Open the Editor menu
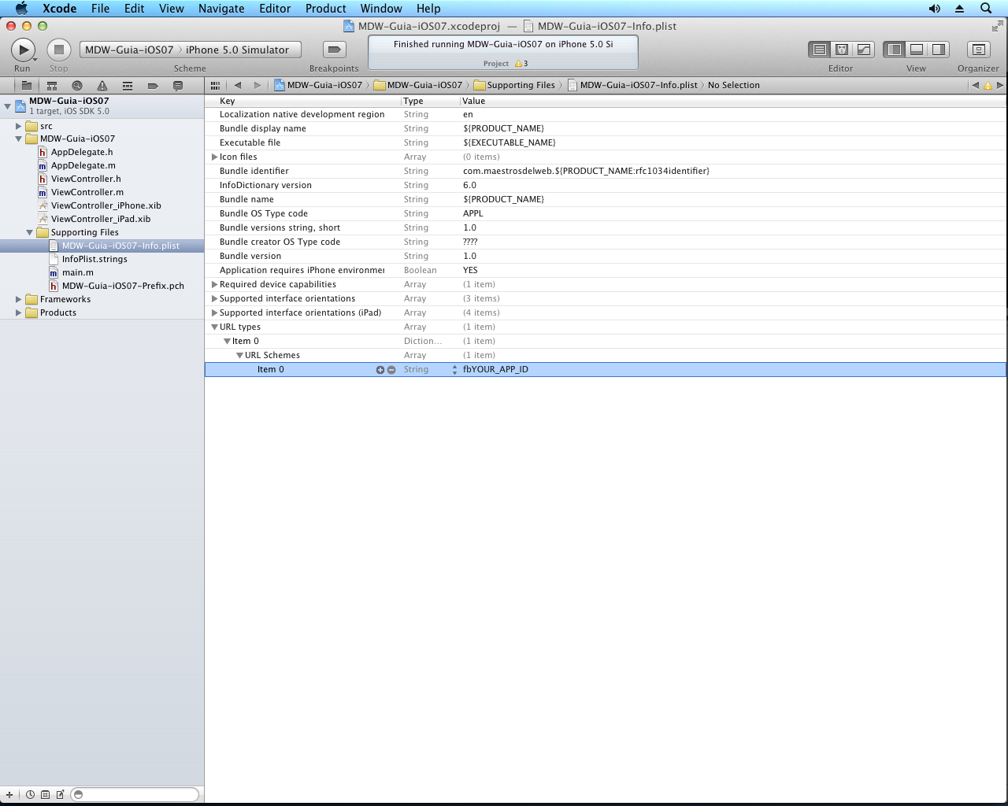 pyautogui.click(x=275, y=9)
